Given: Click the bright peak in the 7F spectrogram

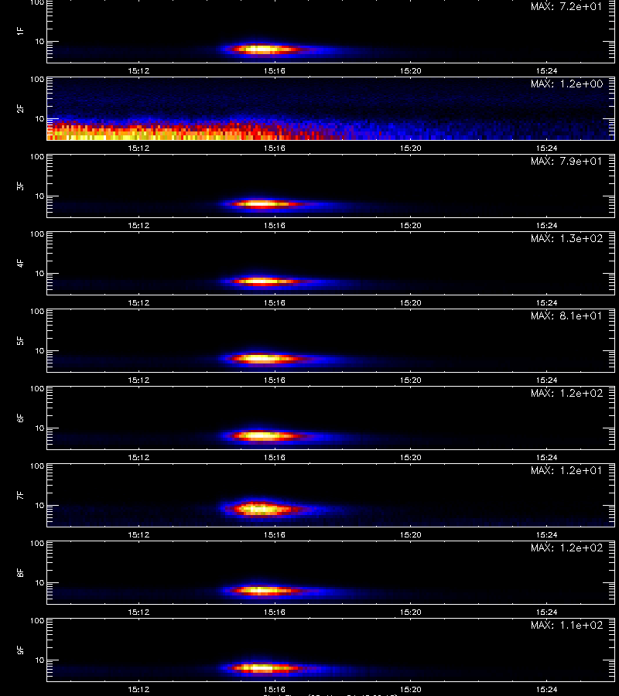Looking at the screenshot, I should (x=261, y=509).
